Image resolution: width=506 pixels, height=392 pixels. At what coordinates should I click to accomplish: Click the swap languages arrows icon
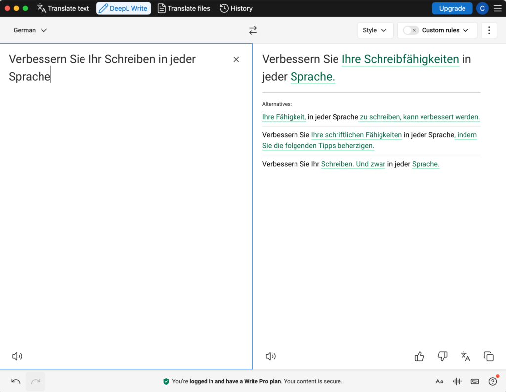[253, 30]
